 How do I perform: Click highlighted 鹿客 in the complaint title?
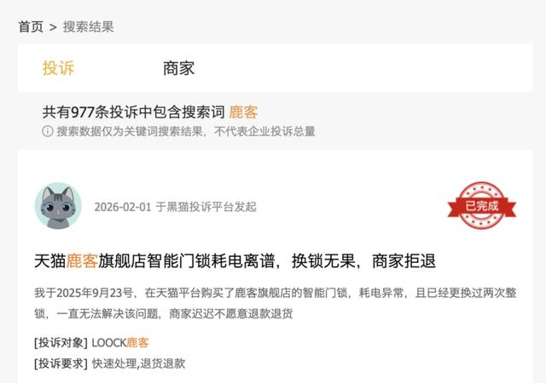[x=82, y=261]
